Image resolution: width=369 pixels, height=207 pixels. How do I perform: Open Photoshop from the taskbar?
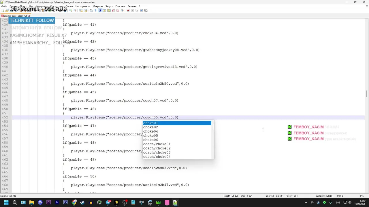pyautogui.click(x=65, y=202)
